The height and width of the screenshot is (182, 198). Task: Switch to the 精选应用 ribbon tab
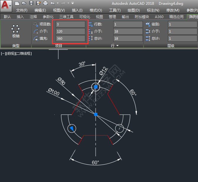pyautogui.click(x=176, y=17)
